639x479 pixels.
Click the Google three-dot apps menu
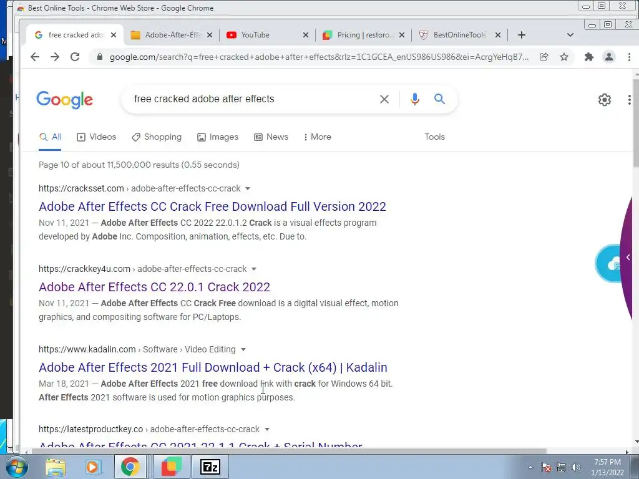coord(630,100)
